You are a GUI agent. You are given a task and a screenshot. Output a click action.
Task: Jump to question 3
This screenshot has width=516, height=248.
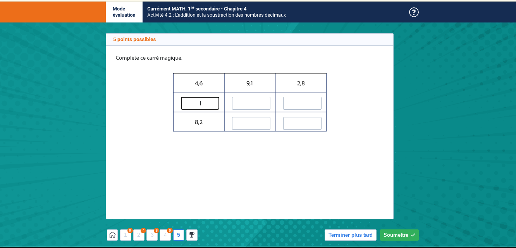click(152, 235)
